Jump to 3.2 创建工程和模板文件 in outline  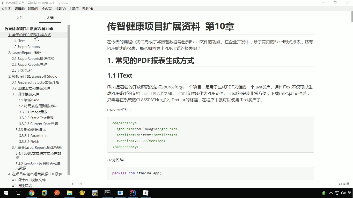point(31,88)
